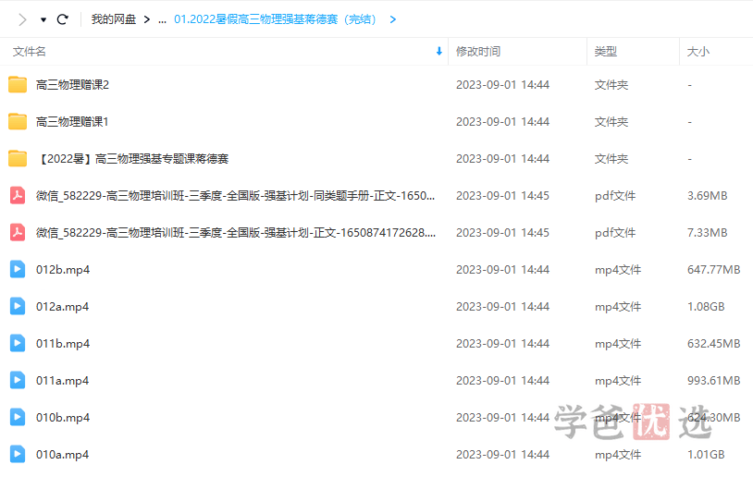Click modified time 14:45 of the 7.33MB PDF
The image size is (753, 477).
(503, 233)
